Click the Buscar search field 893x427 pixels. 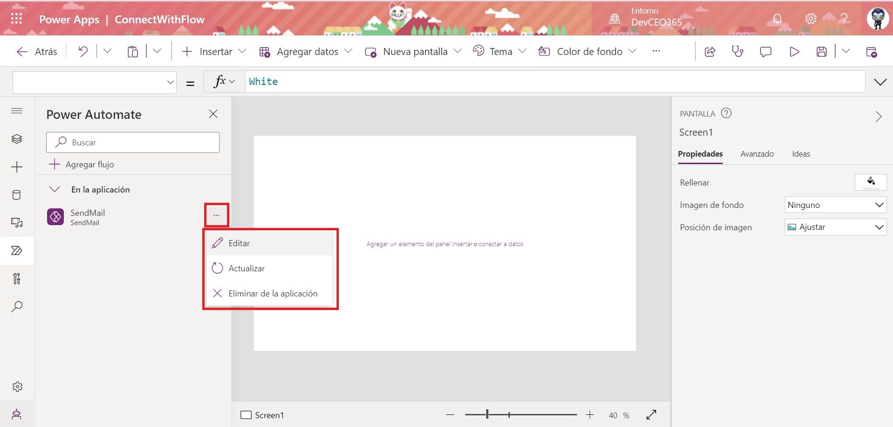[133, 142]
